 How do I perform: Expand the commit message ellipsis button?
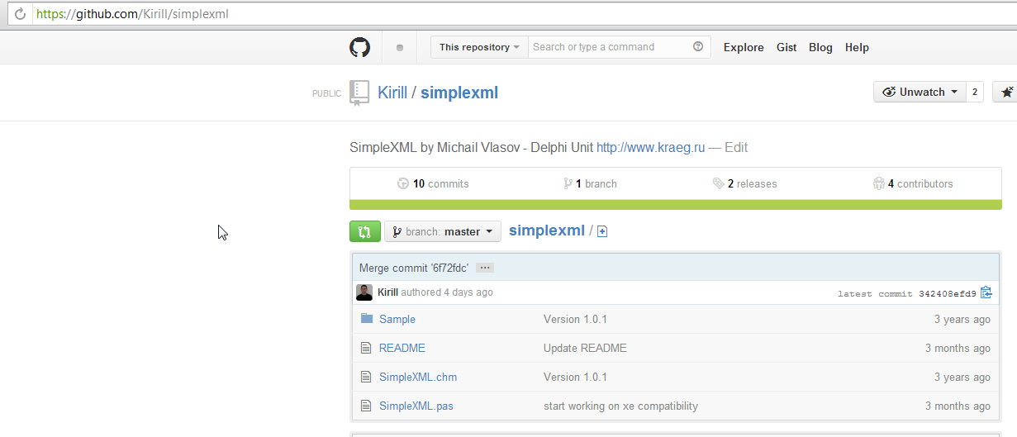point(485,268)
